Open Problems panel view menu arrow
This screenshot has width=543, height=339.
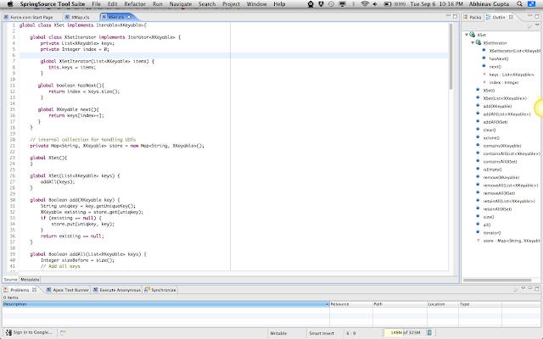tap(523, 288)
